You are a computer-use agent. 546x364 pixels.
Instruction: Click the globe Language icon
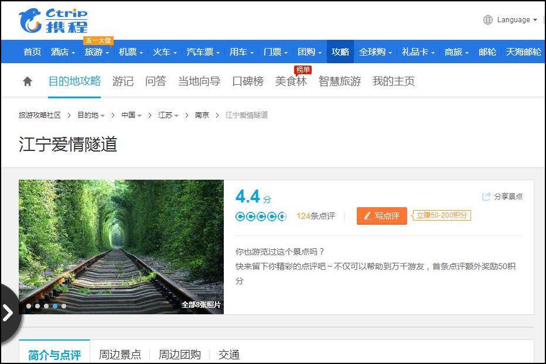(x=488, y=20)
